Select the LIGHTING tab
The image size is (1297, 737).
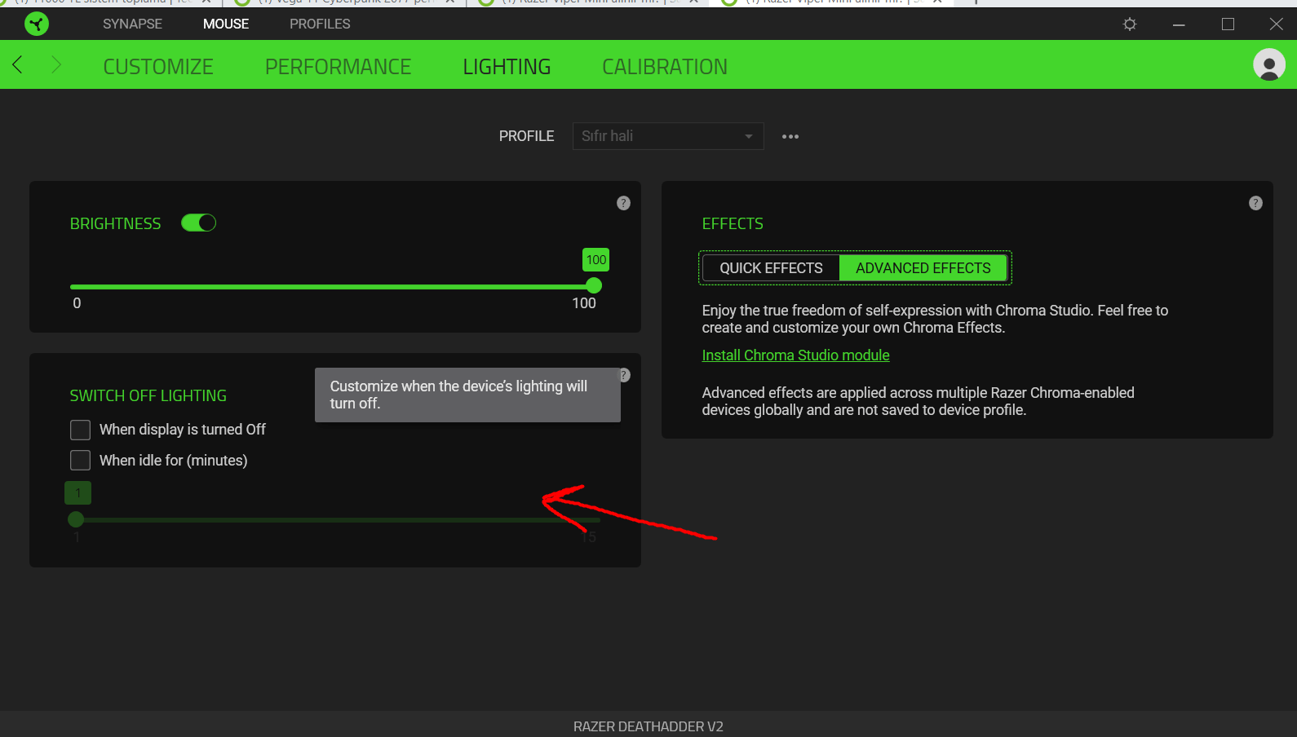pos(507,67)
